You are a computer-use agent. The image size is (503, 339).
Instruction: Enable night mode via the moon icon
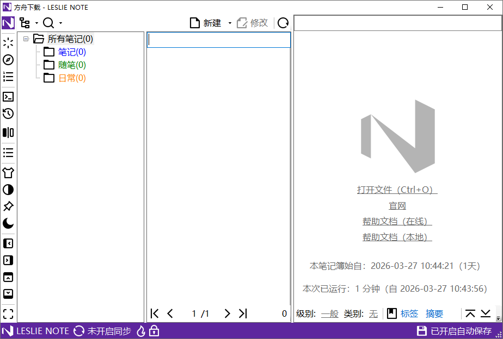(x=8, y=223)
